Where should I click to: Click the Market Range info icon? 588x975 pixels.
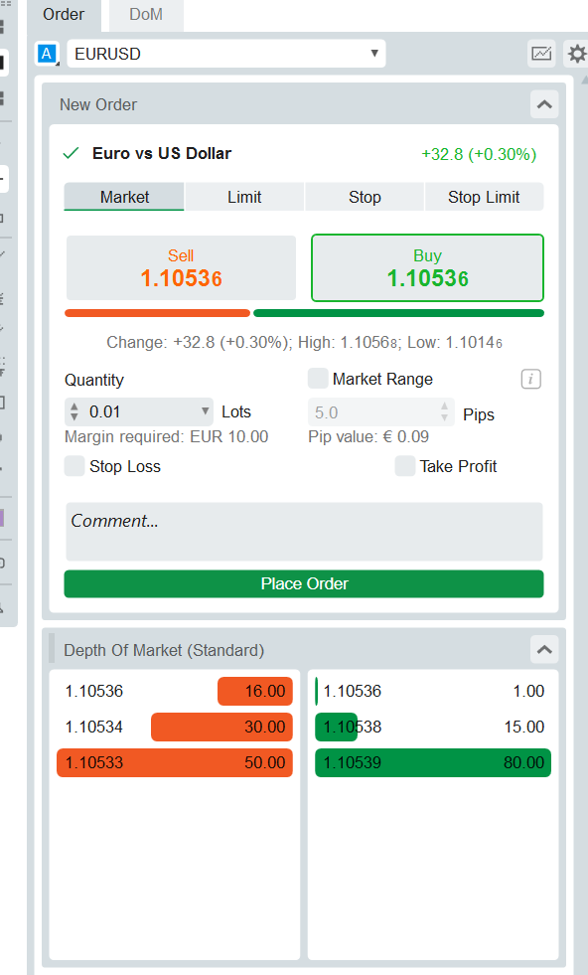(x=530, y=379)
